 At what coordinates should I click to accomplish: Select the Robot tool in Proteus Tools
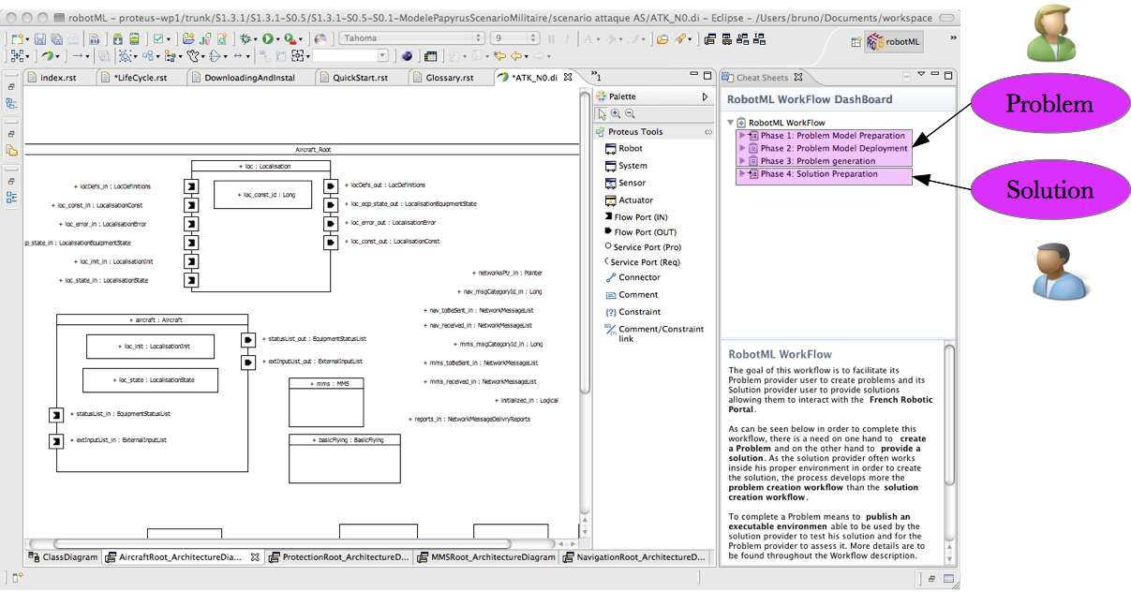pyautogui.click(x=624, y=149)
